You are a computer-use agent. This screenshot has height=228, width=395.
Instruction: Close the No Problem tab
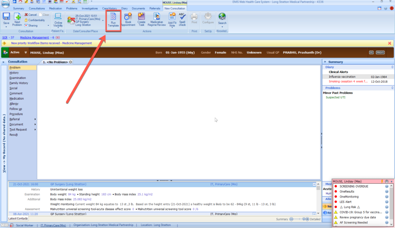[71, 62]
